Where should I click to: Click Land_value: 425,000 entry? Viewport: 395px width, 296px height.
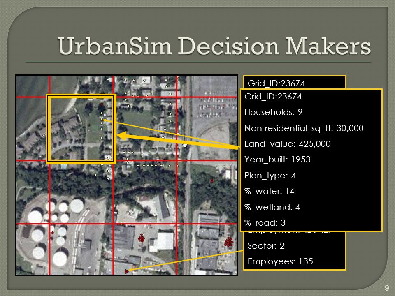288,144
